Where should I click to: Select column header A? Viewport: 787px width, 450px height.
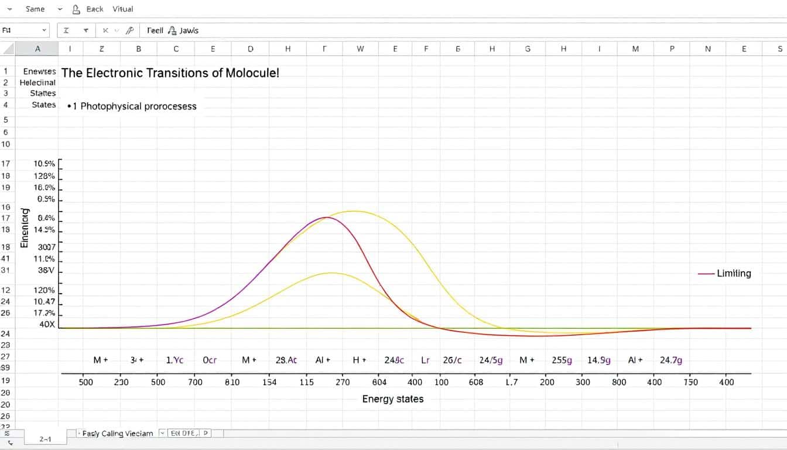[37, 49]
